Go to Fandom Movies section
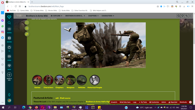Image resolution: width=195 pixels, height=110 pixels. 9,39
